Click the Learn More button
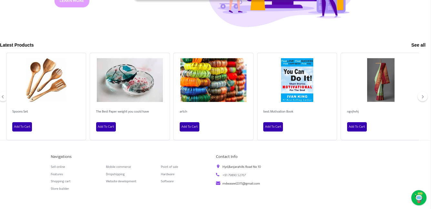 coord(72,2)
